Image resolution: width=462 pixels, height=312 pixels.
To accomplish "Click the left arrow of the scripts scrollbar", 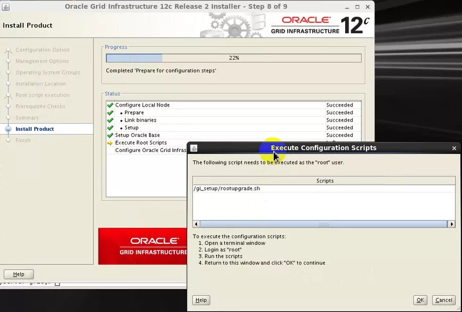I will point(196,224).
